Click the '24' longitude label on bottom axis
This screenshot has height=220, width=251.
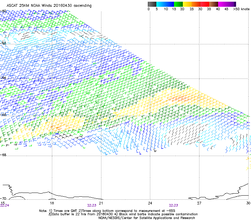point(150,203)
